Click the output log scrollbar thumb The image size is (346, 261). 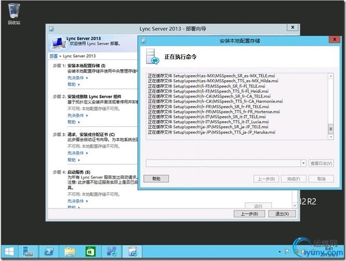click(330, 129)
